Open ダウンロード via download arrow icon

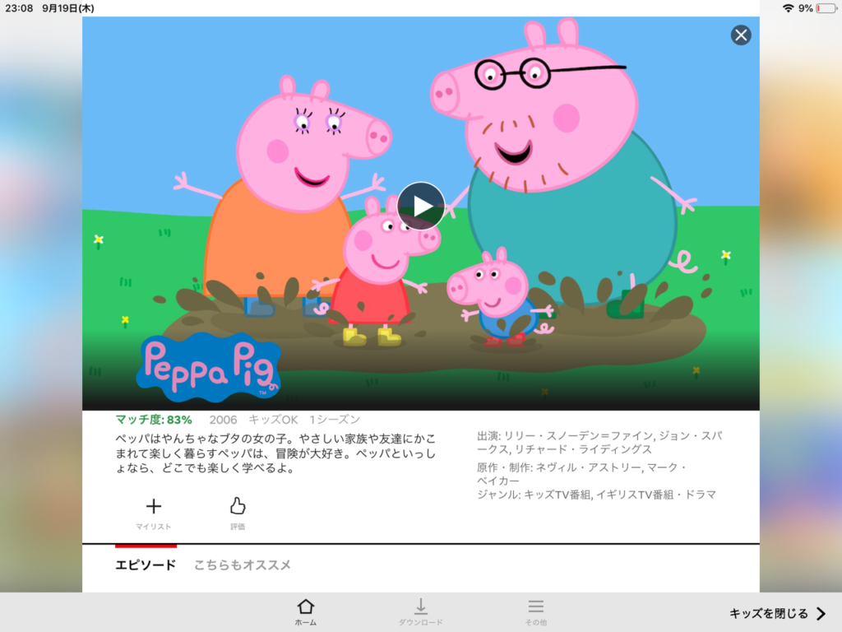(420, 612)
